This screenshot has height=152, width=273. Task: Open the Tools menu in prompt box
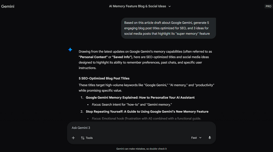tap(87, 138)
